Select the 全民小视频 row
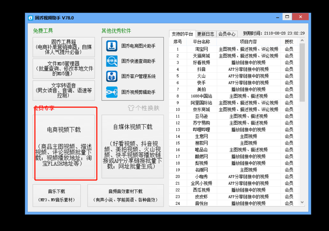Image resolution: width=329 pixels, height=231 pixels. [x=234, y=183]
